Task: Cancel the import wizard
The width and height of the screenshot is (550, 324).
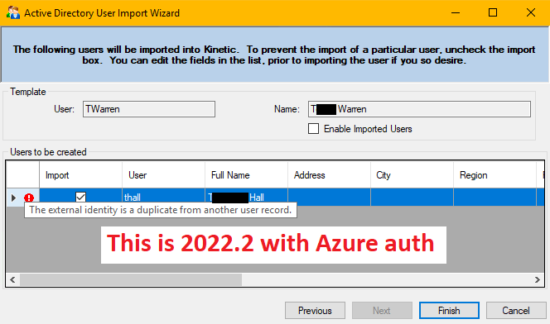Action: coord(516,310)
